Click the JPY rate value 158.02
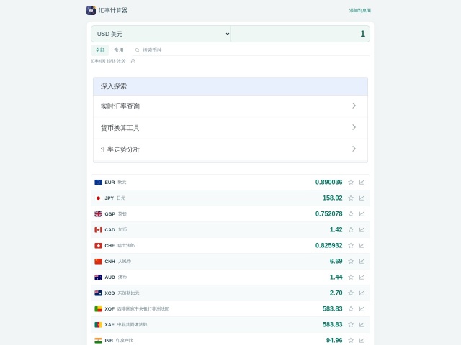461x345 pixels. (x=333, y=198)
